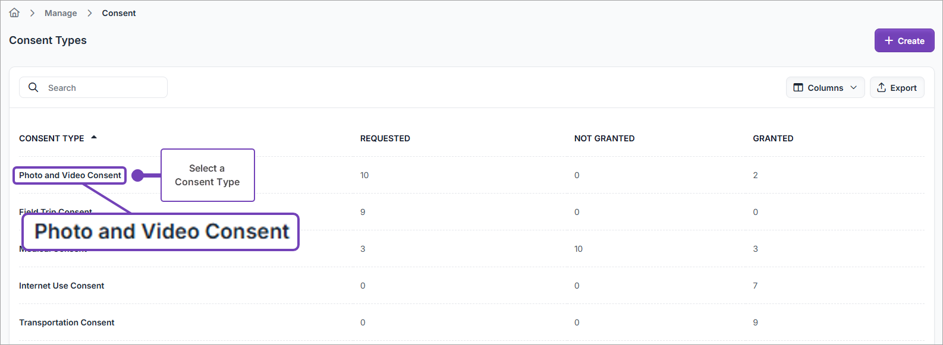The width and height of the screenshot is (943, 345).
Task: Select Consent in the breadcrumb
Action: click(119, 13)
